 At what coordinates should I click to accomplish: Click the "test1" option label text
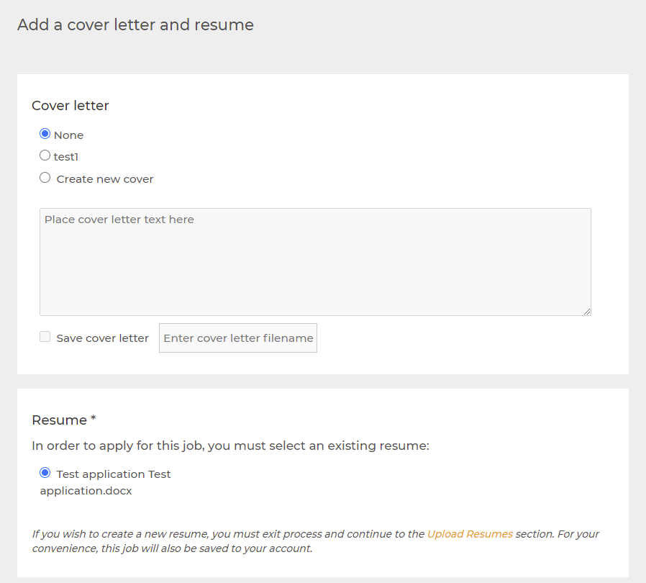click(x=66, y=157)
